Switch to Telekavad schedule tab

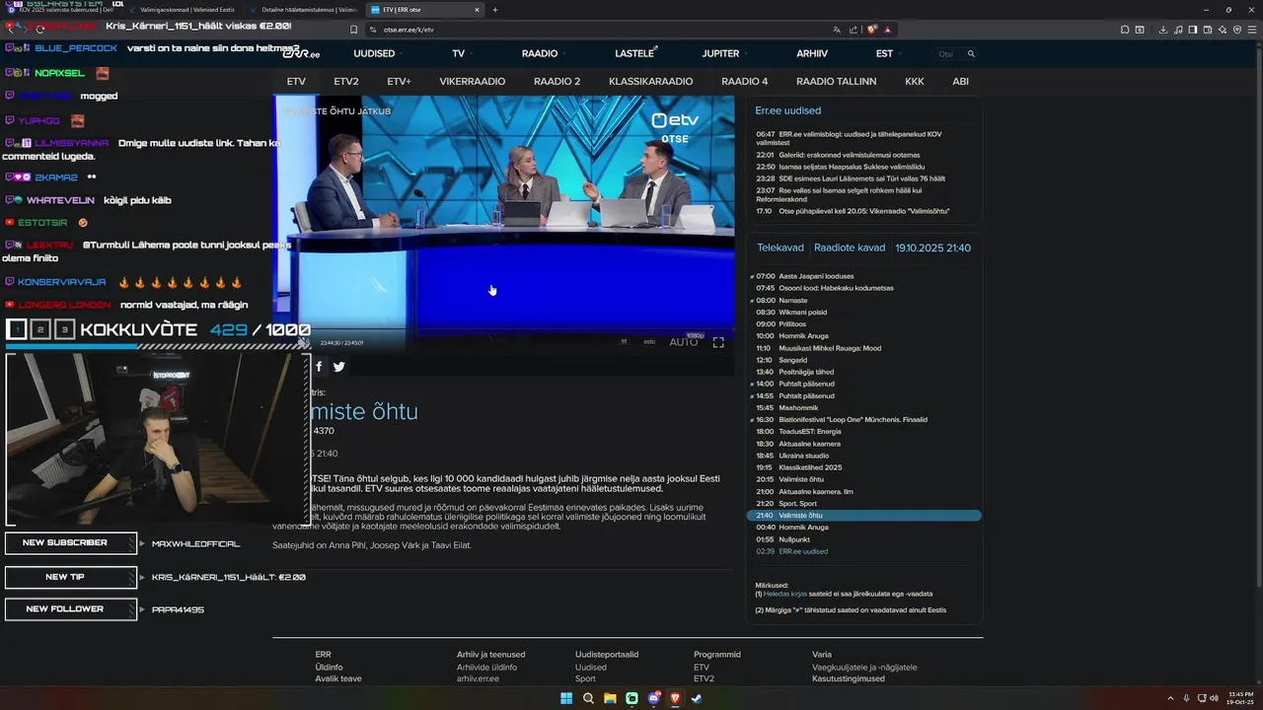780,248
